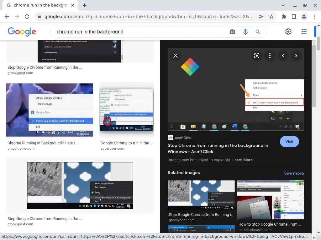The width and height of the screenshot is (321, 240).
Task: Submit search with magnifier icon
Action: tap(258, 32)
